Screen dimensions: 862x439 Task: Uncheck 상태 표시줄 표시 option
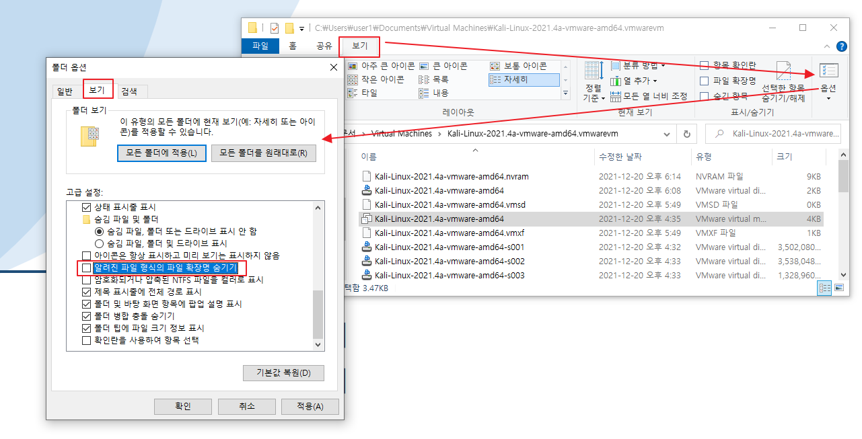click(86, 207)
